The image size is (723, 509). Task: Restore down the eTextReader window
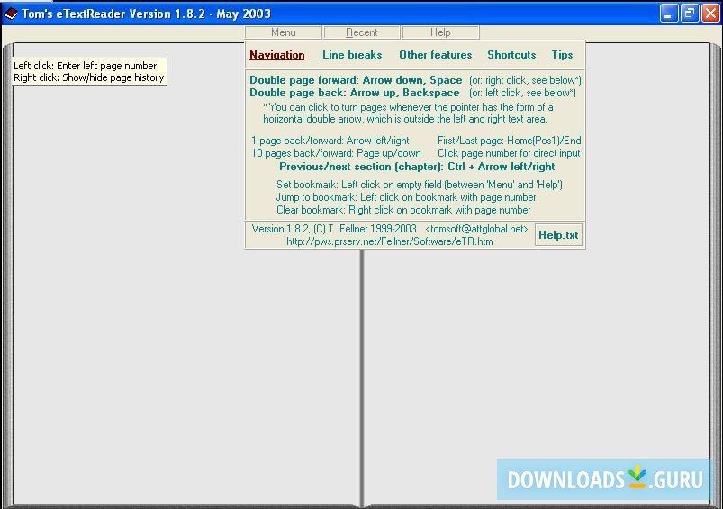point(690,14)
